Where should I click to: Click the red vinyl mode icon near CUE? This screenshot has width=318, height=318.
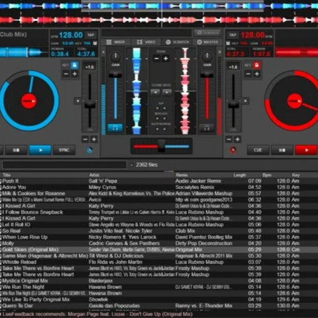coord(233,150)
